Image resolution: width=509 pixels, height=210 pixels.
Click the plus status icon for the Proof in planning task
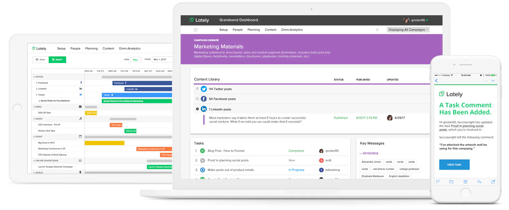(202, 160)
